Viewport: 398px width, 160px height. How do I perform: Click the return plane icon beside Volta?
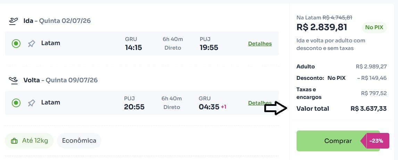click(x=13, y=80)
